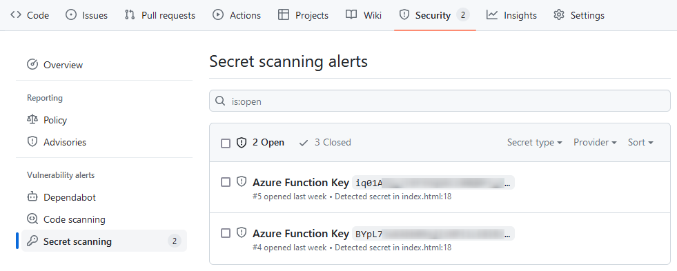Image resolution: width=677 pixels, height=271 pixels.
Task: Click the Dependabot robot icon in sidebar
Action: (32, 197)
